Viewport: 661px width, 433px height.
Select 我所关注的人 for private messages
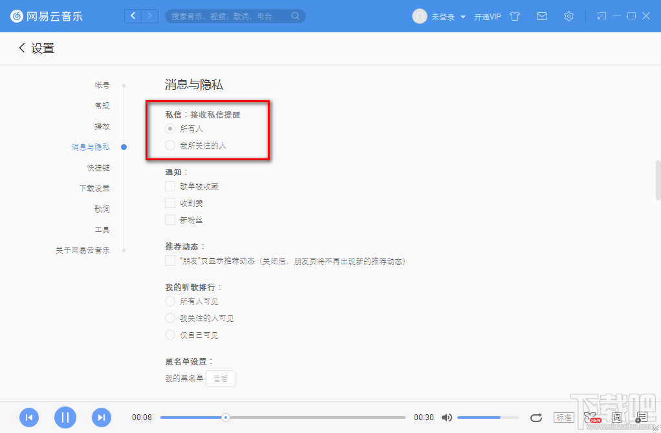click(x=170, y=145)
